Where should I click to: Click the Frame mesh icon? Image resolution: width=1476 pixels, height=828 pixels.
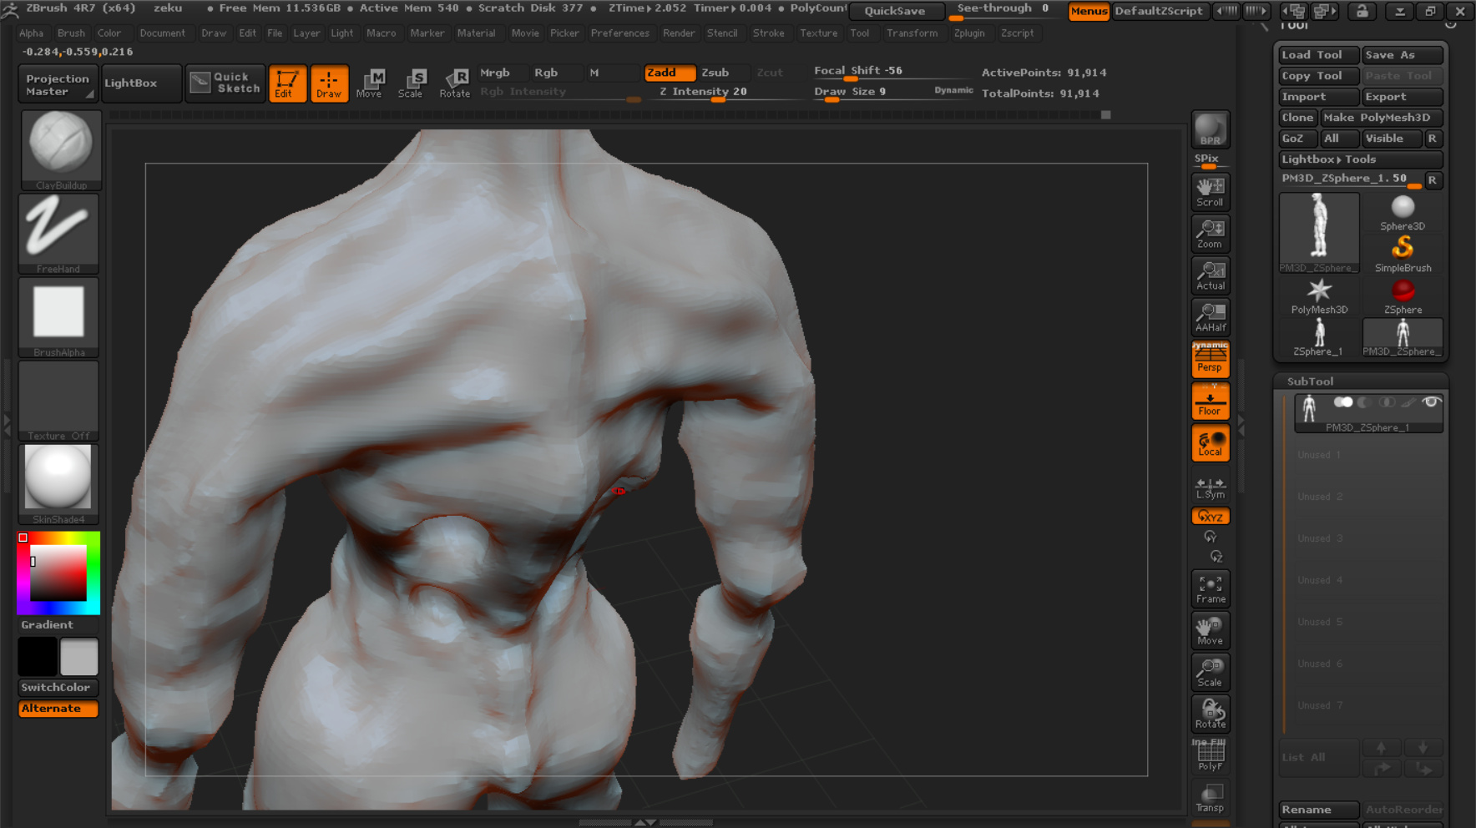(1210, 588)
